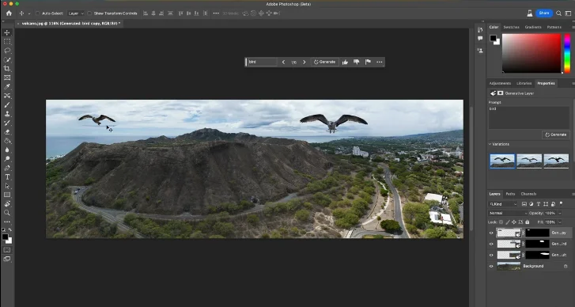The image size is (575, 307).
Task: Open the Move tool preset dropdown arrow
Action: tap(29, 13)
